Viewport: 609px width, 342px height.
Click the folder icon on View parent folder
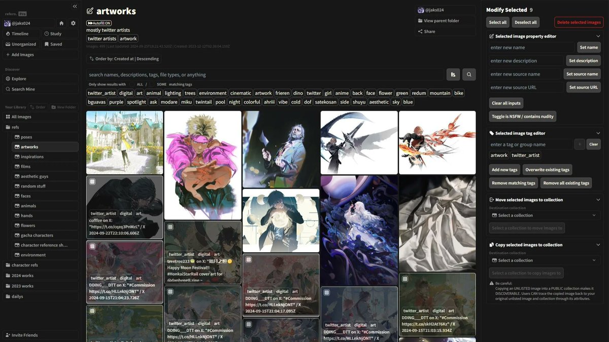tap(420, 21)
